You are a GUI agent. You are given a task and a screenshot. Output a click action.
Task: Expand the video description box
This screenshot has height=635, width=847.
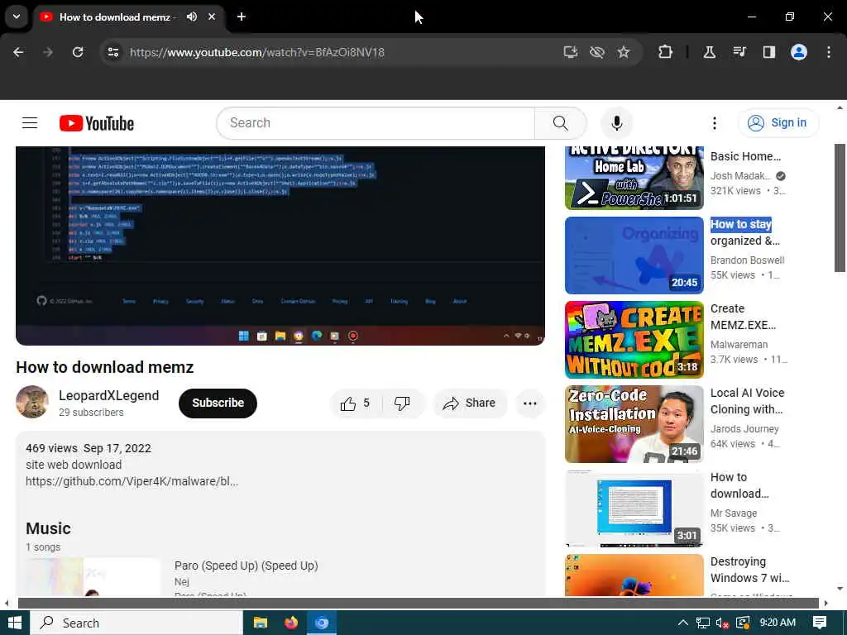[280, 513]
